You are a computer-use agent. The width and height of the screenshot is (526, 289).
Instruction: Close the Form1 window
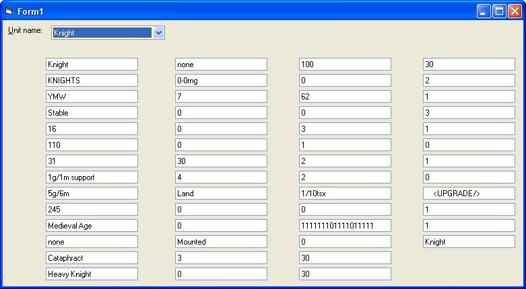515,11
